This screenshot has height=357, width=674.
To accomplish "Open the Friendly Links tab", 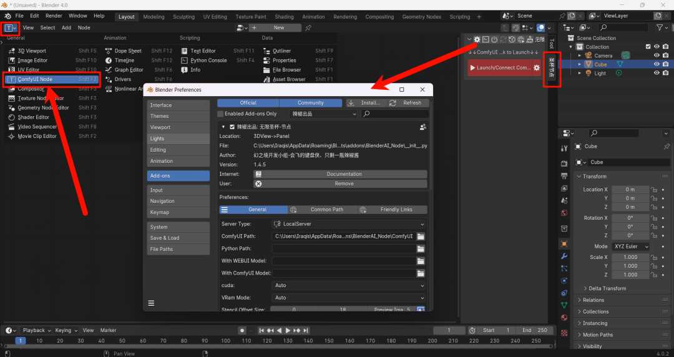I will [x=392, y=210].
